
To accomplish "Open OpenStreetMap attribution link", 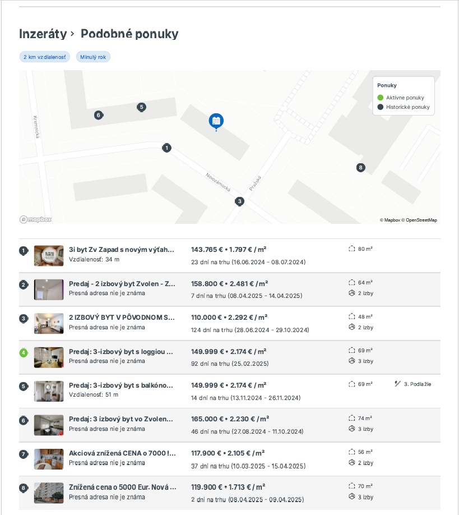I will 421,220.
